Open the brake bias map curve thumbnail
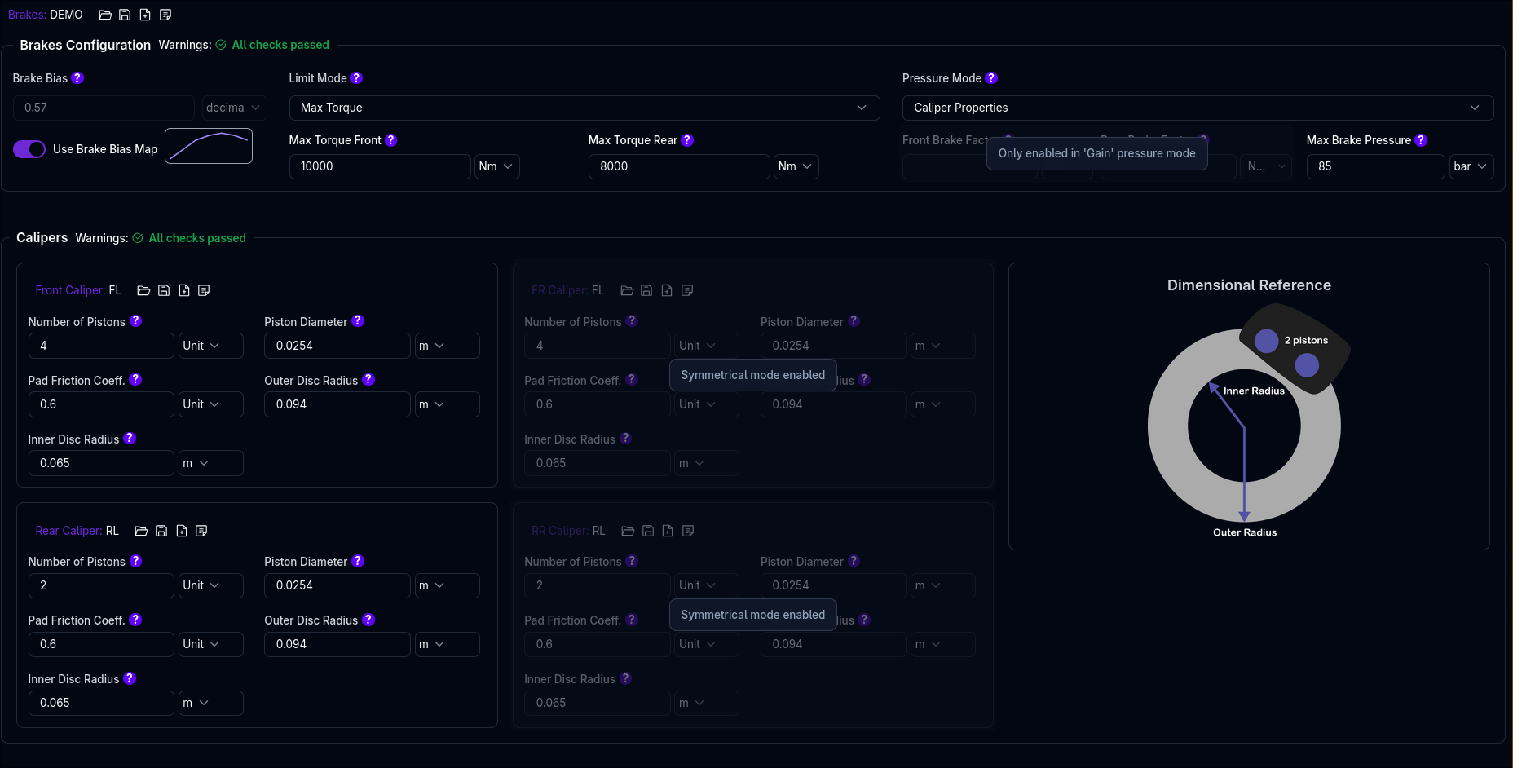The image size is (1513, 768). pos(209,146)
